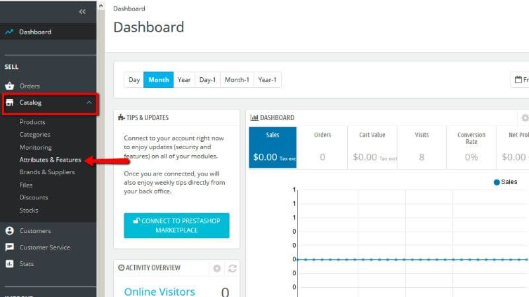
Task: Select the Sales metric tab
Action: tap(272, 147)
